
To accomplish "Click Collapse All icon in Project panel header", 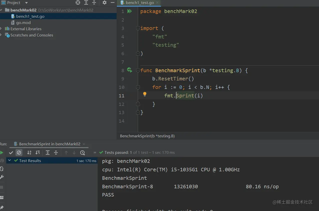I will click(x=94, y=3).
